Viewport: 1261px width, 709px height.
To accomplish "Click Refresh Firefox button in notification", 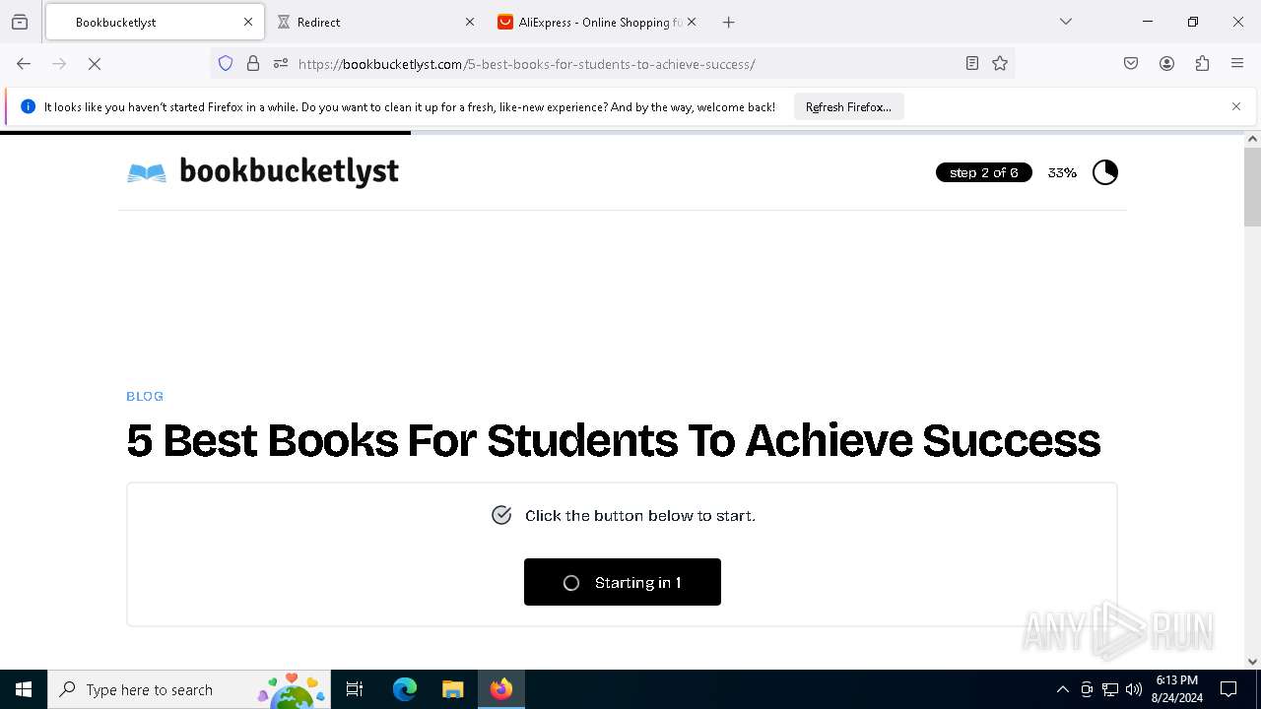I will 848,106.
